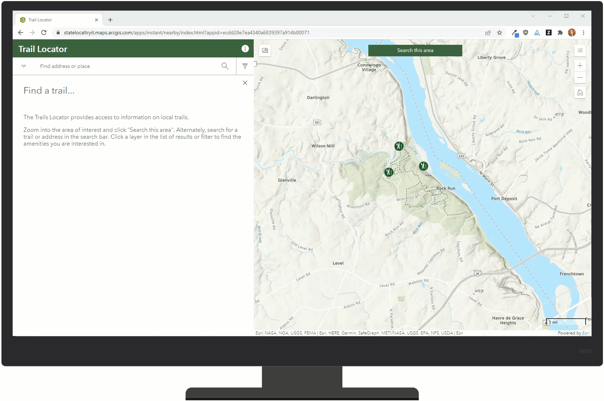This screenshot has height=401, width=604.
Task: Zoom out using the minus icon
Action: 580,77
